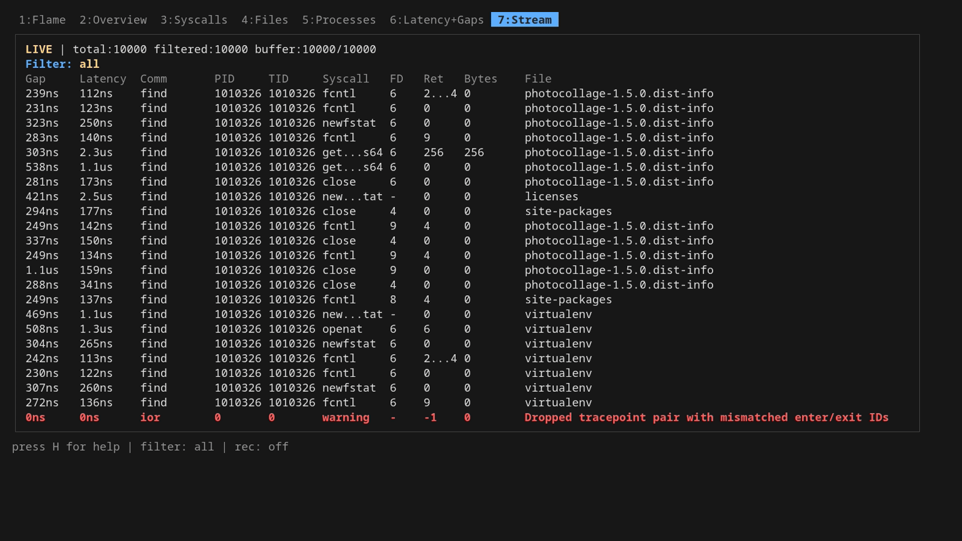The height and width of the screenshot is (541, 962).
Task: Click the Bytes column header
Action: point(480,79)
